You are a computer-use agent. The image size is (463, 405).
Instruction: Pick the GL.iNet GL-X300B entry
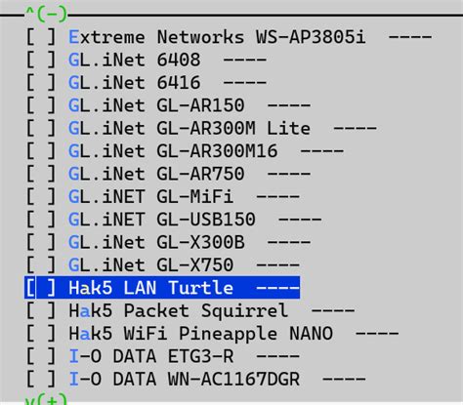point(168,242)
